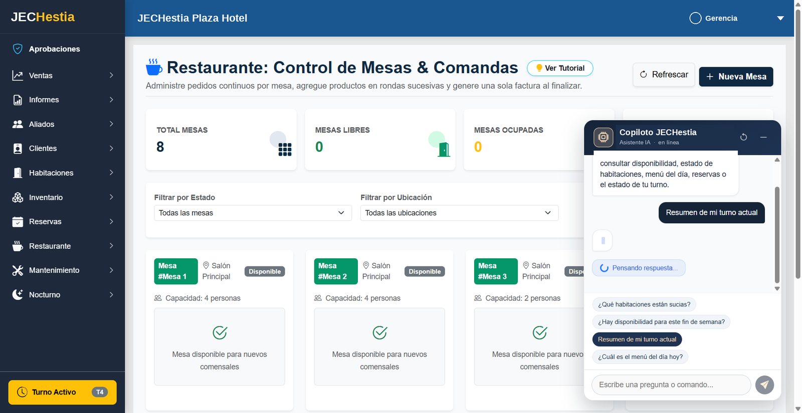The width and height of the screenshot is (802, 413).
Task: Click the Refrescar button
Action: (664, 75)
